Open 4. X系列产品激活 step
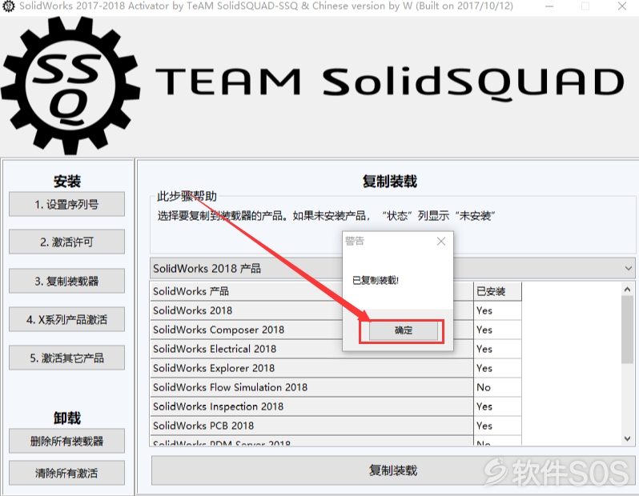 click(x=66, y=320)
